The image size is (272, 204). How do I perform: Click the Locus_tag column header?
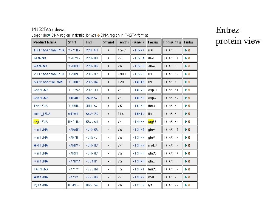click(172, 42)
